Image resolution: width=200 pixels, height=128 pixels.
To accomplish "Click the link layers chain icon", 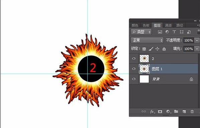I will coord(143,111).
